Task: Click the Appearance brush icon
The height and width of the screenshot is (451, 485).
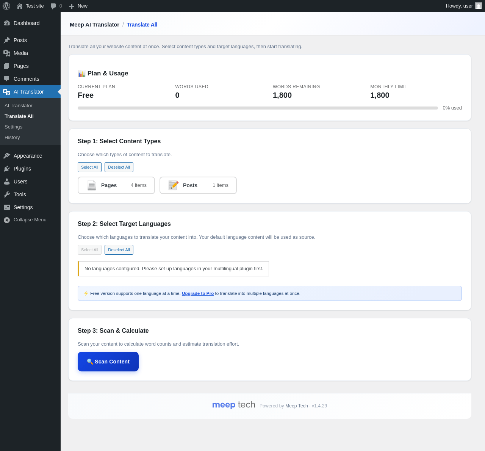Action: click(x=7, y=156)
